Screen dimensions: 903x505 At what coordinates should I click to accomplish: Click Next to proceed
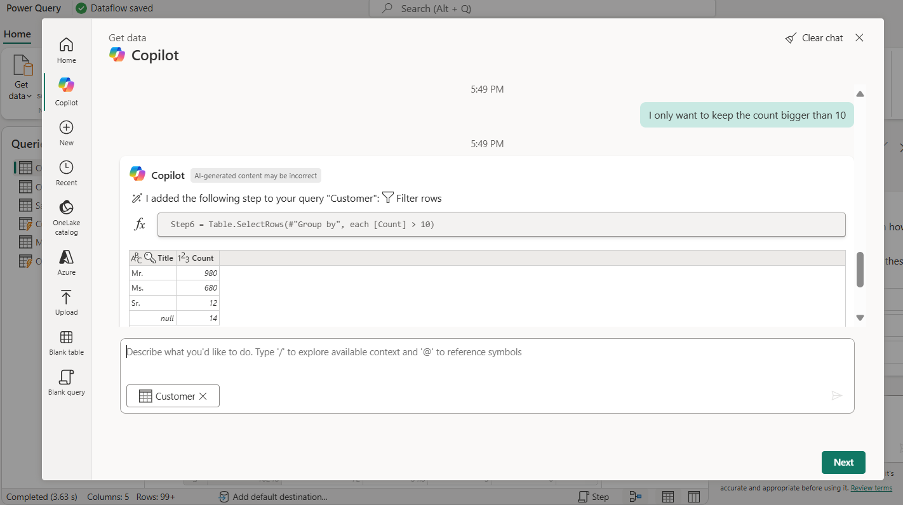tap(843, 462)
